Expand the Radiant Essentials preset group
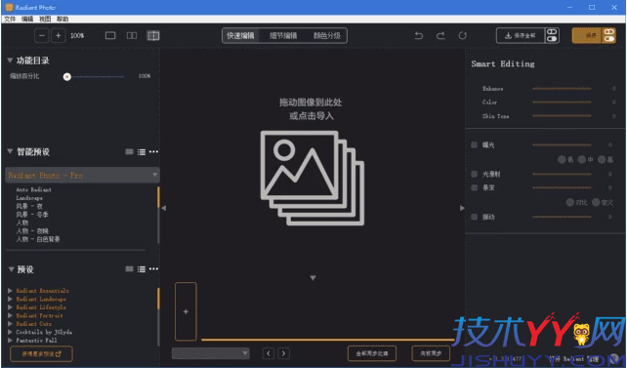627x368 pixels. click(x=10, y=291)
